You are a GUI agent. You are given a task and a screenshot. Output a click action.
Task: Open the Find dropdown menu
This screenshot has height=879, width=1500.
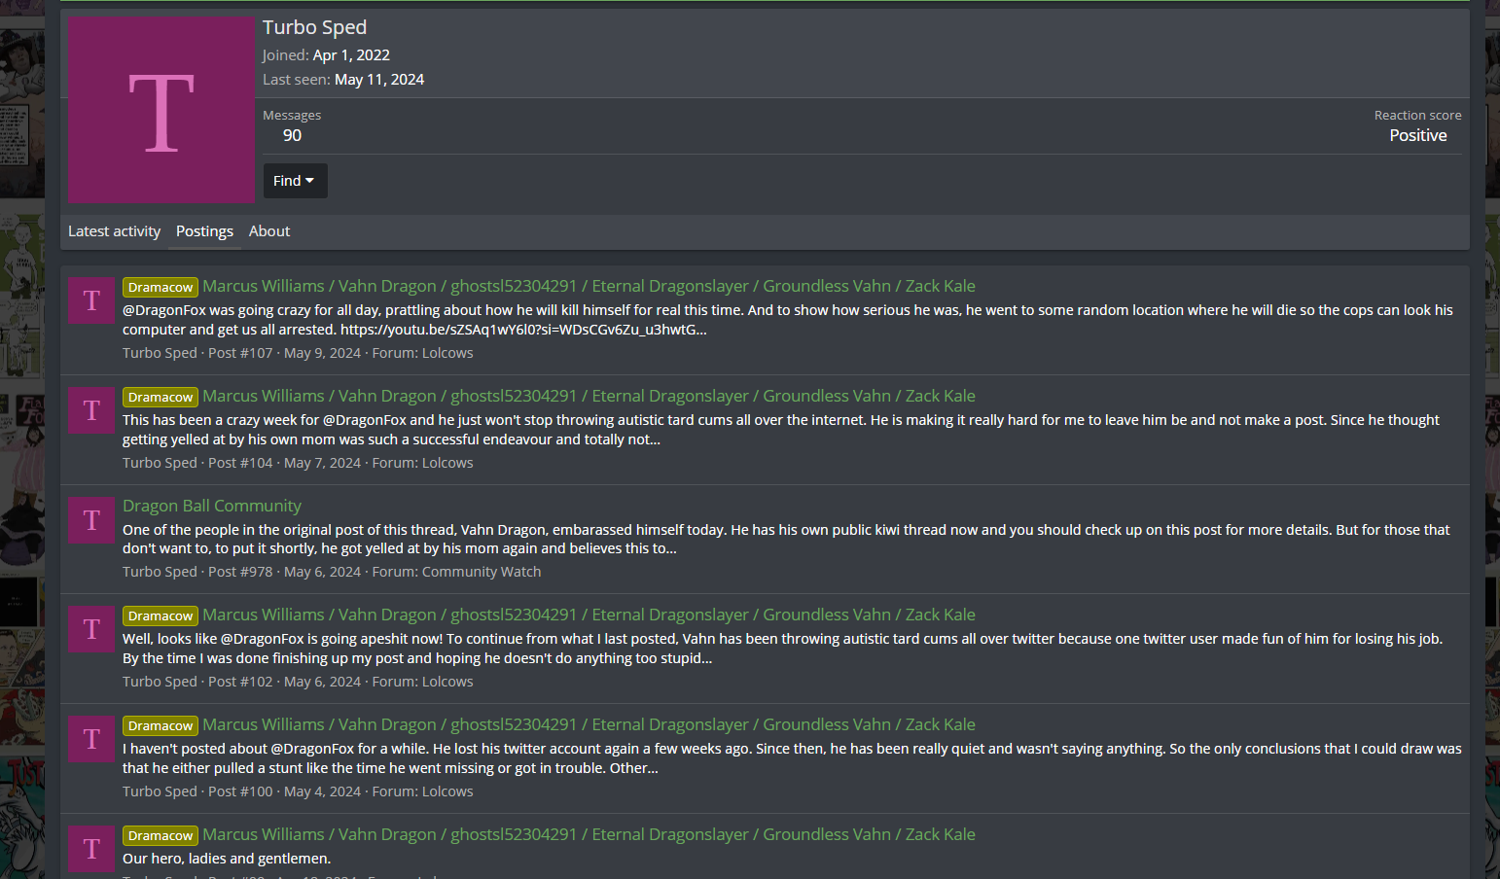click(x=295, y=181)
